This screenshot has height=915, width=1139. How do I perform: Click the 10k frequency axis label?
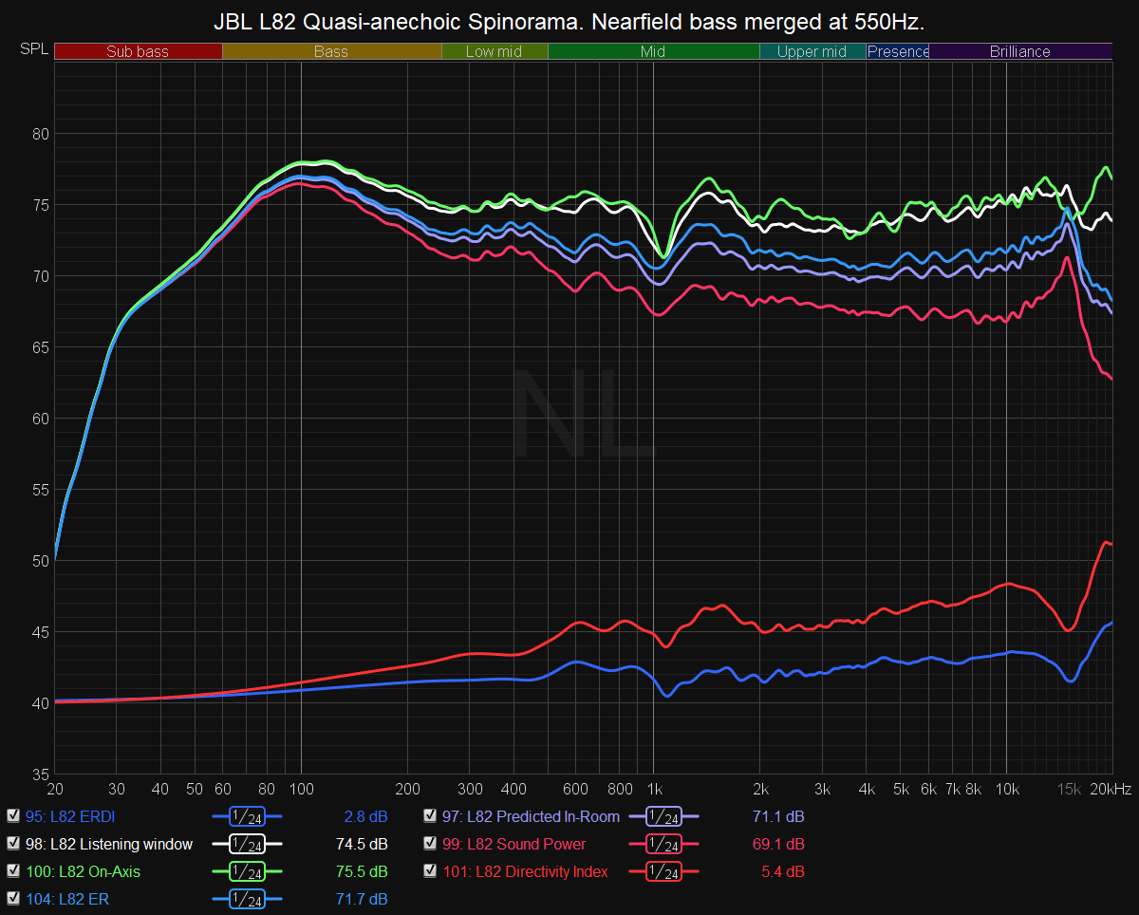pyautogui.click(x=1006, y=789)
